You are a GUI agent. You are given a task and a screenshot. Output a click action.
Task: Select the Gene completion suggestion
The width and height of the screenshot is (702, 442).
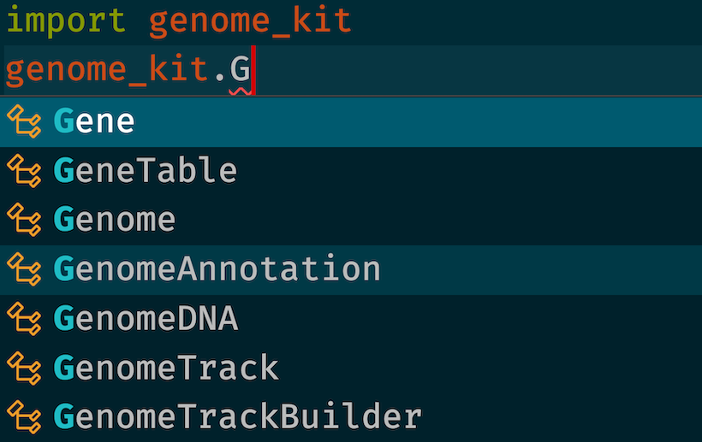click(351, 121)
